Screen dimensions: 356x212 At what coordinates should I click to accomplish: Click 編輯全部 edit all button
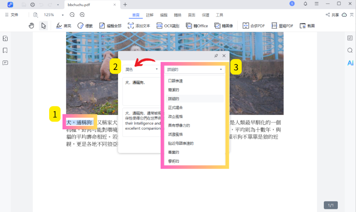coord(111,26)
